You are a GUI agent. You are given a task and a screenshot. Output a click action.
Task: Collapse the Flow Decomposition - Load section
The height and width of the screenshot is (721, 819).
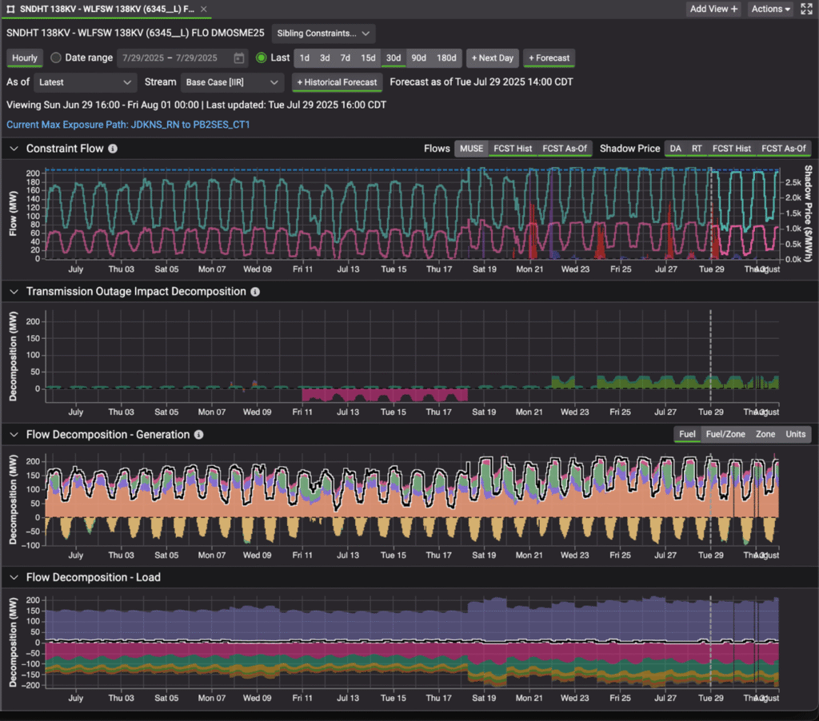point(14,577)
